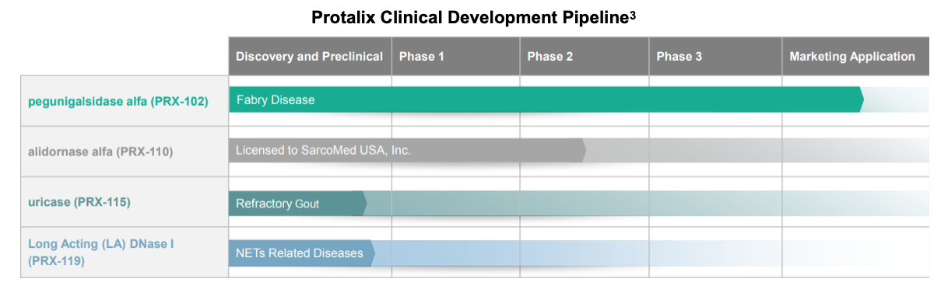Click the Refractory Gout bar label
This screenshot has width=948, height=303.
[277, 204]
